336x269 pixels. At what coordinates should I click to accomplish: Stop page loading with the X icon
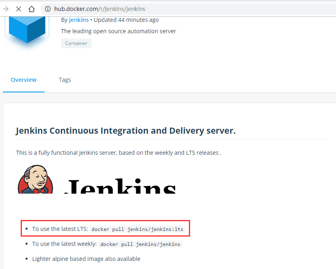[19, 9]
